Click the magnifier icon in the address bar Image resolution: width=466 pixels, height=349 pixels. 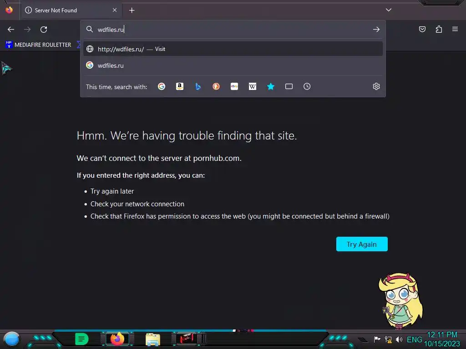[90, 29]
